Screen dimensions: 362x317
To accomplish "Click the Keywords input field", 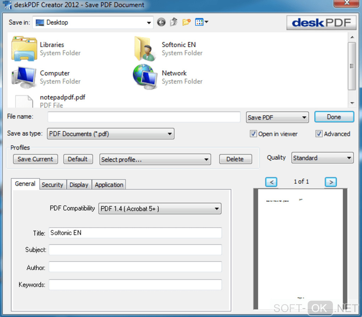I will [x=135, y=285].
